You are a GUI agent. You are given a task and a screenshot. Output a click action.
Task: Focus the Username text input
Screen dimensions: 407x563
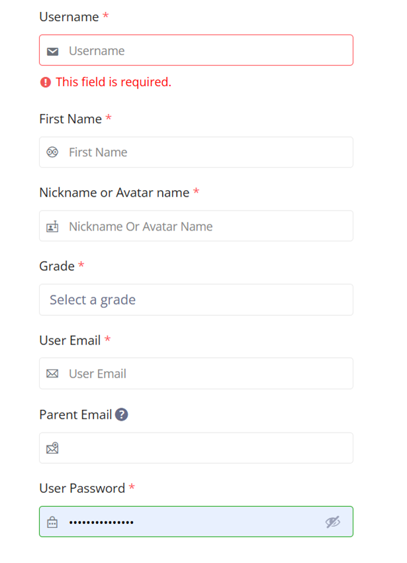click(205, 51)
